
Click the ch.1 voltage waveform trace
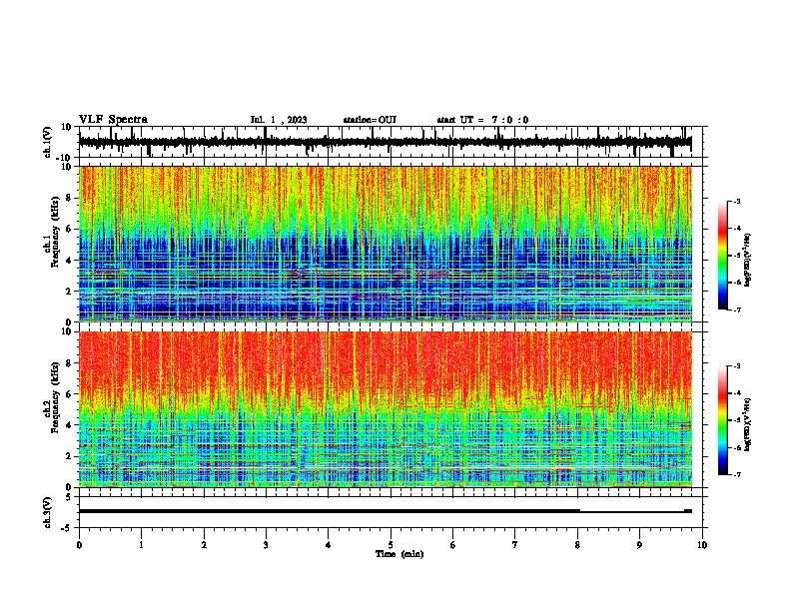coord(386,142)
